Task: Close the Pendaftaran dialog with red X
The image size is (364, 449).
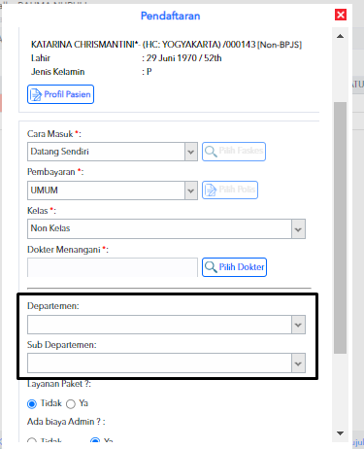Action: [x=341, y=15]
